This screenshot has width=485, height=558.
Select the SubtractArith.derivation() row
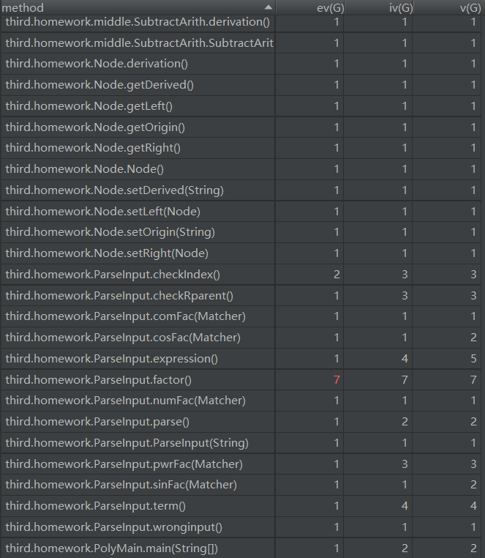click(x=241, y=22)
